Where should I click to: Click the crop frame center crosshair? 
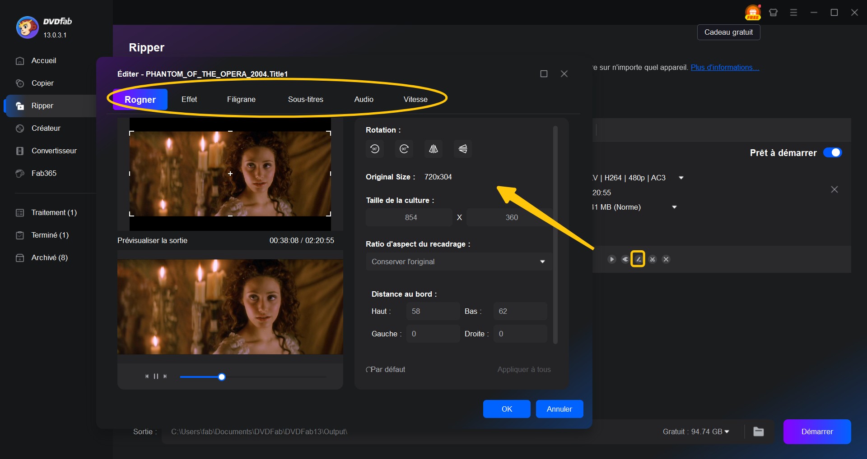230,174
